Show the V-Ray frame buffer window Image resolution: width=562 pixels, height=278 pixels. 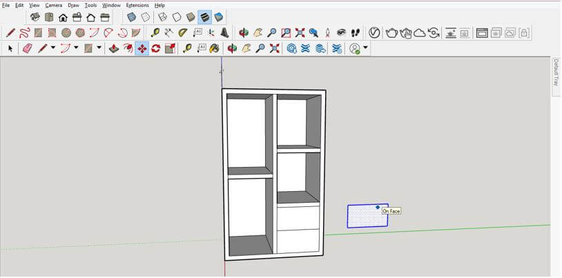point(482,33)
